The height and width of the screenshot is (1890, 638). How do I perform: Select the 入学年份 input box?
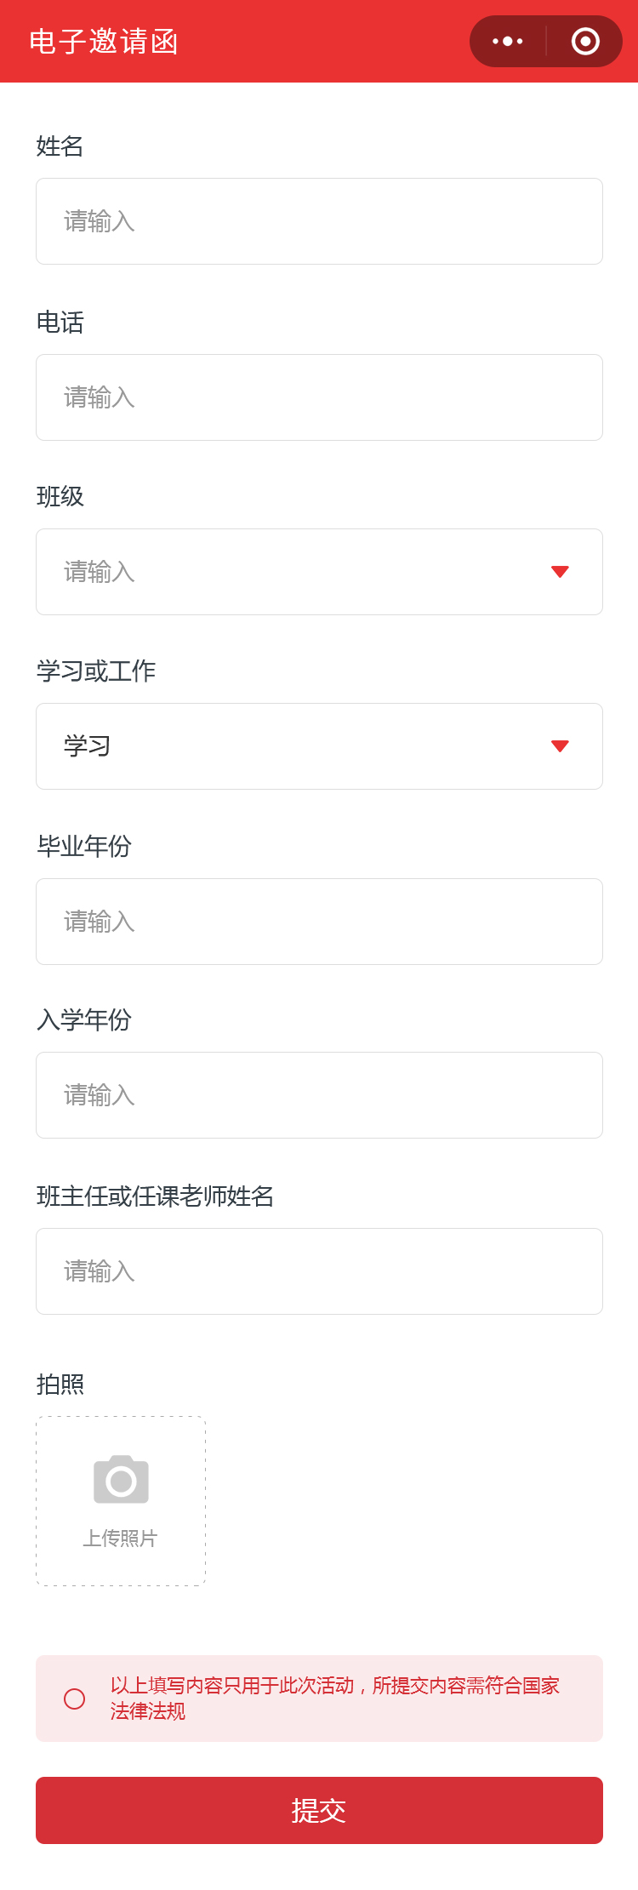[x=319, y=1095]
